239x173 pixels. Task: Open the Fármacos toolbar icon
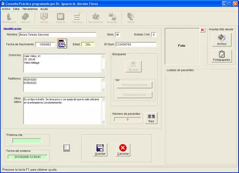pos(77,18)
